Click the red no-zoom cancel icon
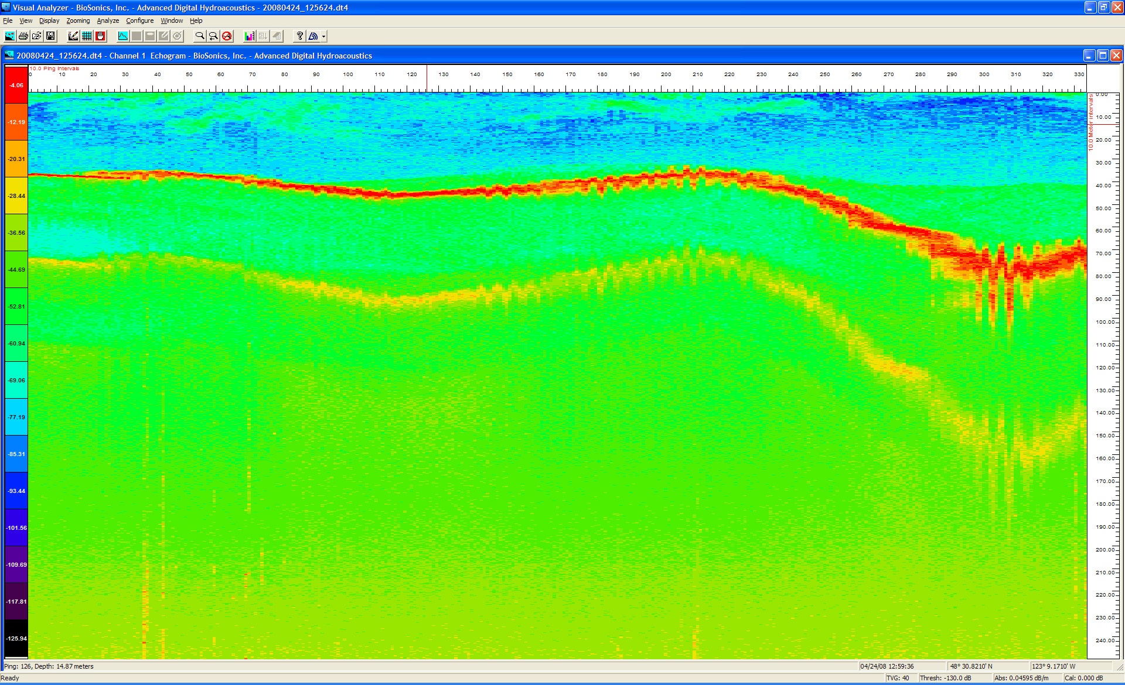The width and height of the screenshot is (1125, 685). tap(227, 36)
